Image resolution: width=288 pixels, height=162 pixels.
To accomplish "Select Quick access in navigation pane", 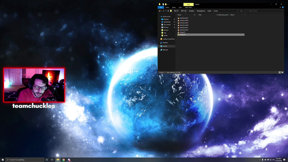I will 166,17.
